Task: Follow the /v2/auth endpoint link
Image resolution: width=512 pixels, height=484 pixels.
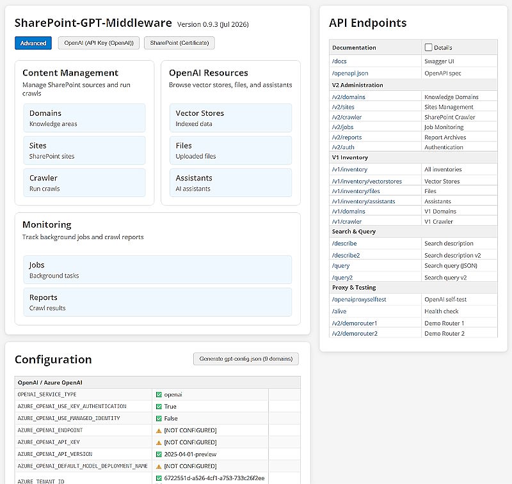Action: tap(343, 148)
